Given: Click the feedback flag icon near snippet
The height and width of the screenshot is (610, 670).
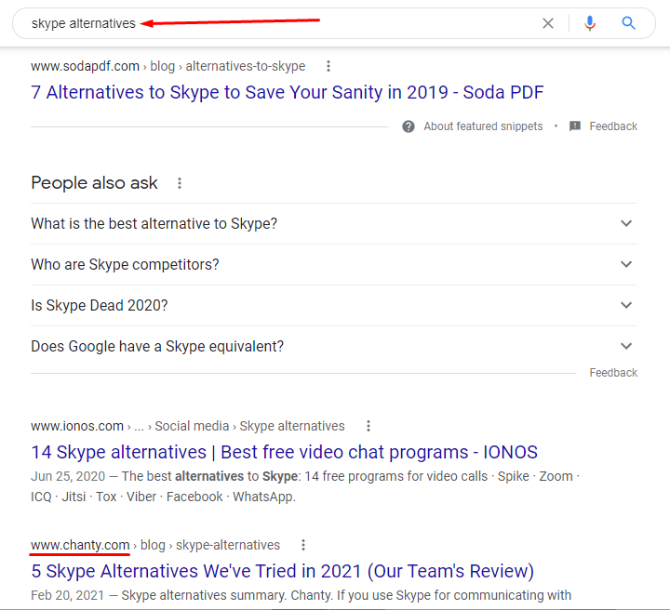Looking at the screenshot, I should [575, 126].
